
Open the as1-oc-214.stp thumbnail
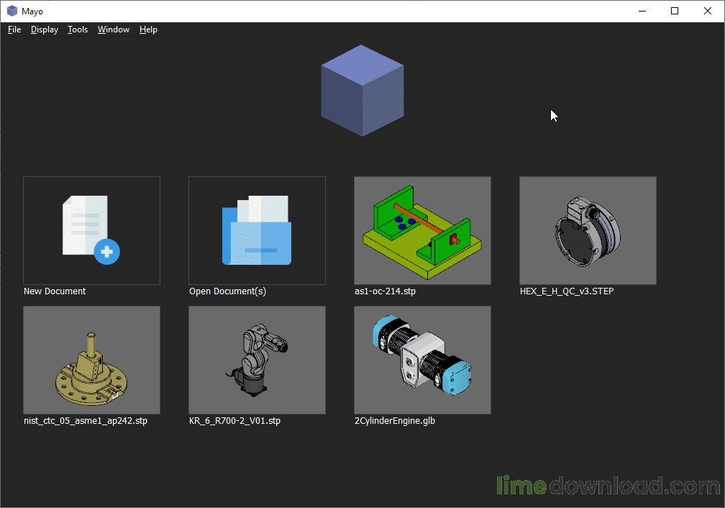(422, 230)
